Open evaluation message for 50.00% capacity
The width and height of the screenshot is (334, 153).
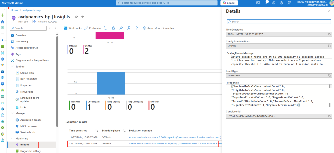(175, 144)
